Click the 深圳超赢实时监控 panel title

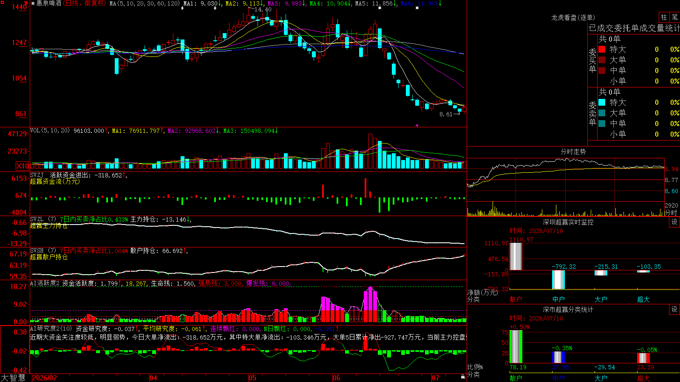point(568,222)
